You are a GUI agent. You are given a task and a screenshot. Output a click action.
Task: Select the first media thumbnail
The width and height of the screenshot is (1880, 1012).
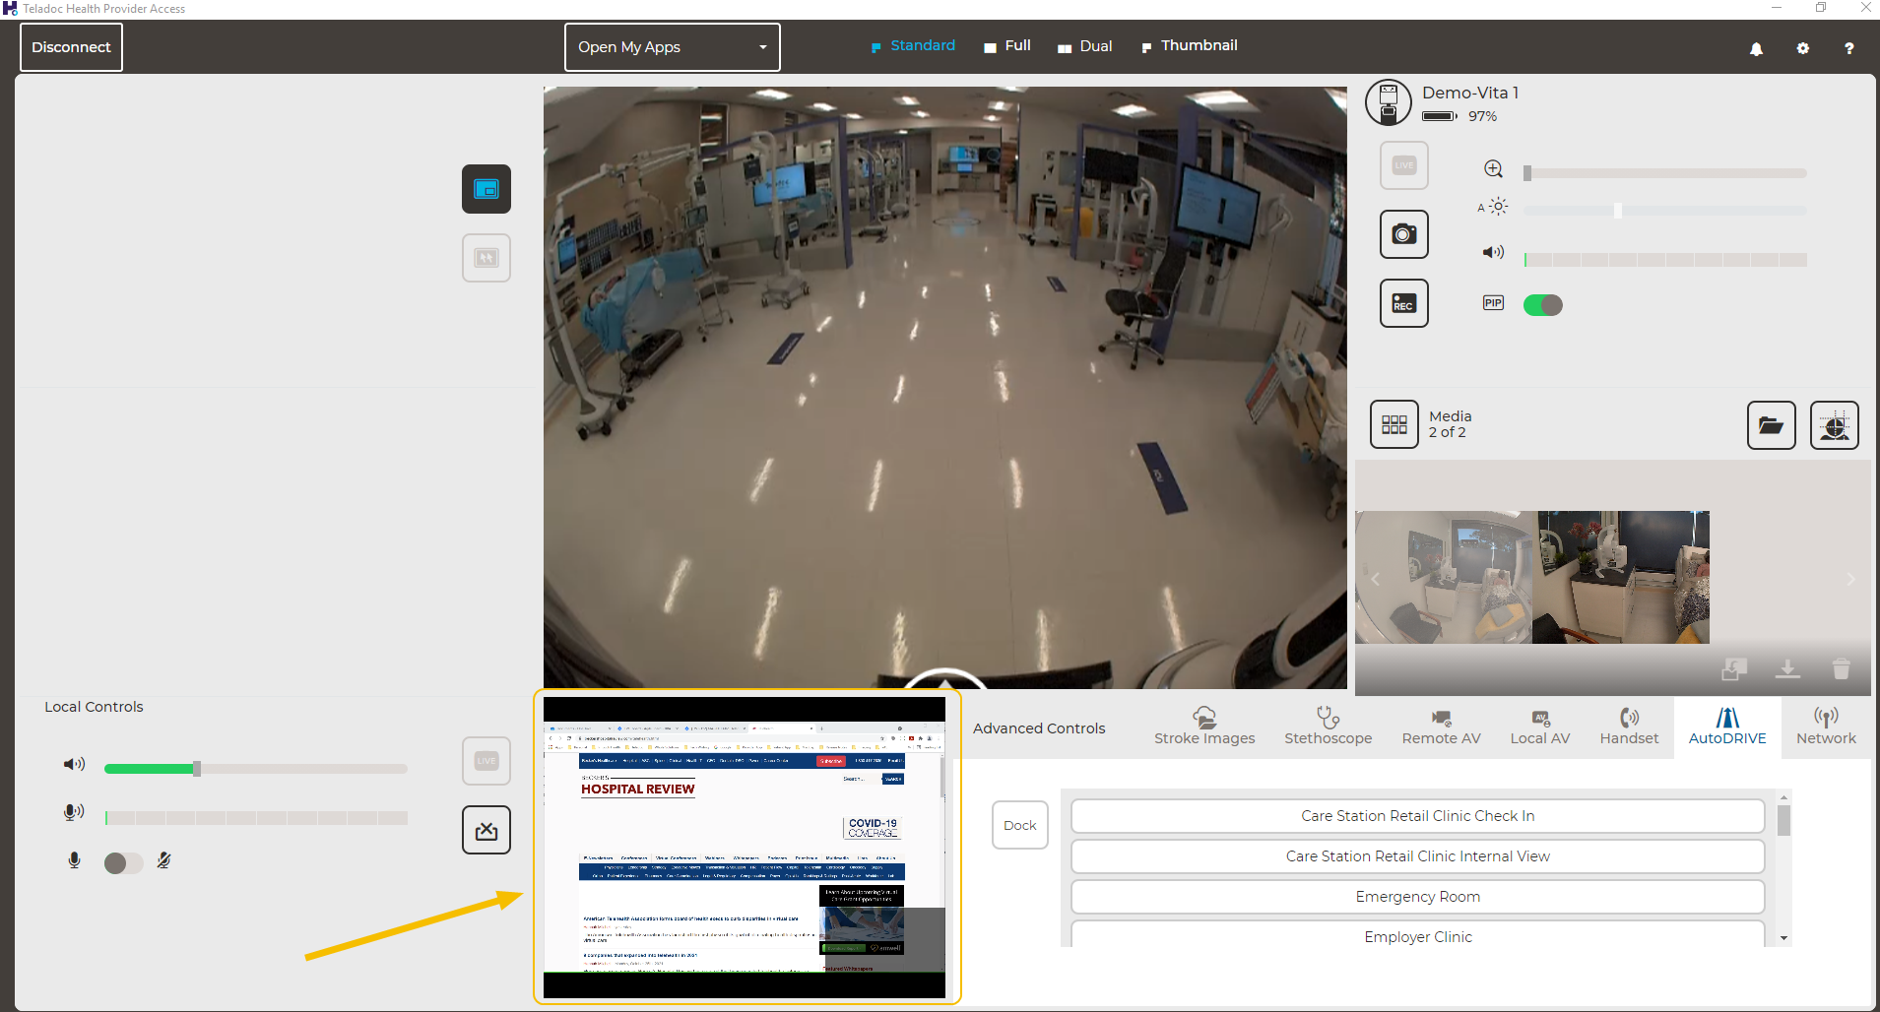tap(1443, 578)
